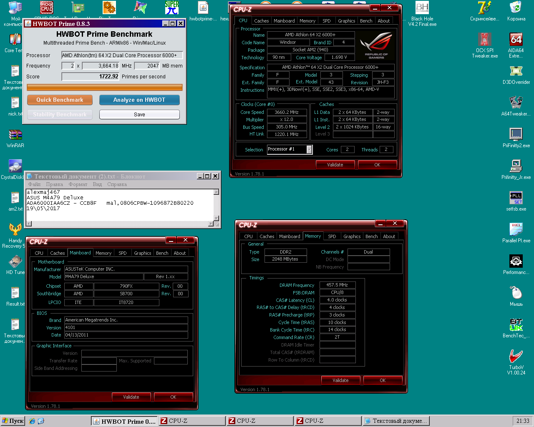Click OK in Memory CPU-Z window
This screenshot has width=534, height=427.
[383, 380]
